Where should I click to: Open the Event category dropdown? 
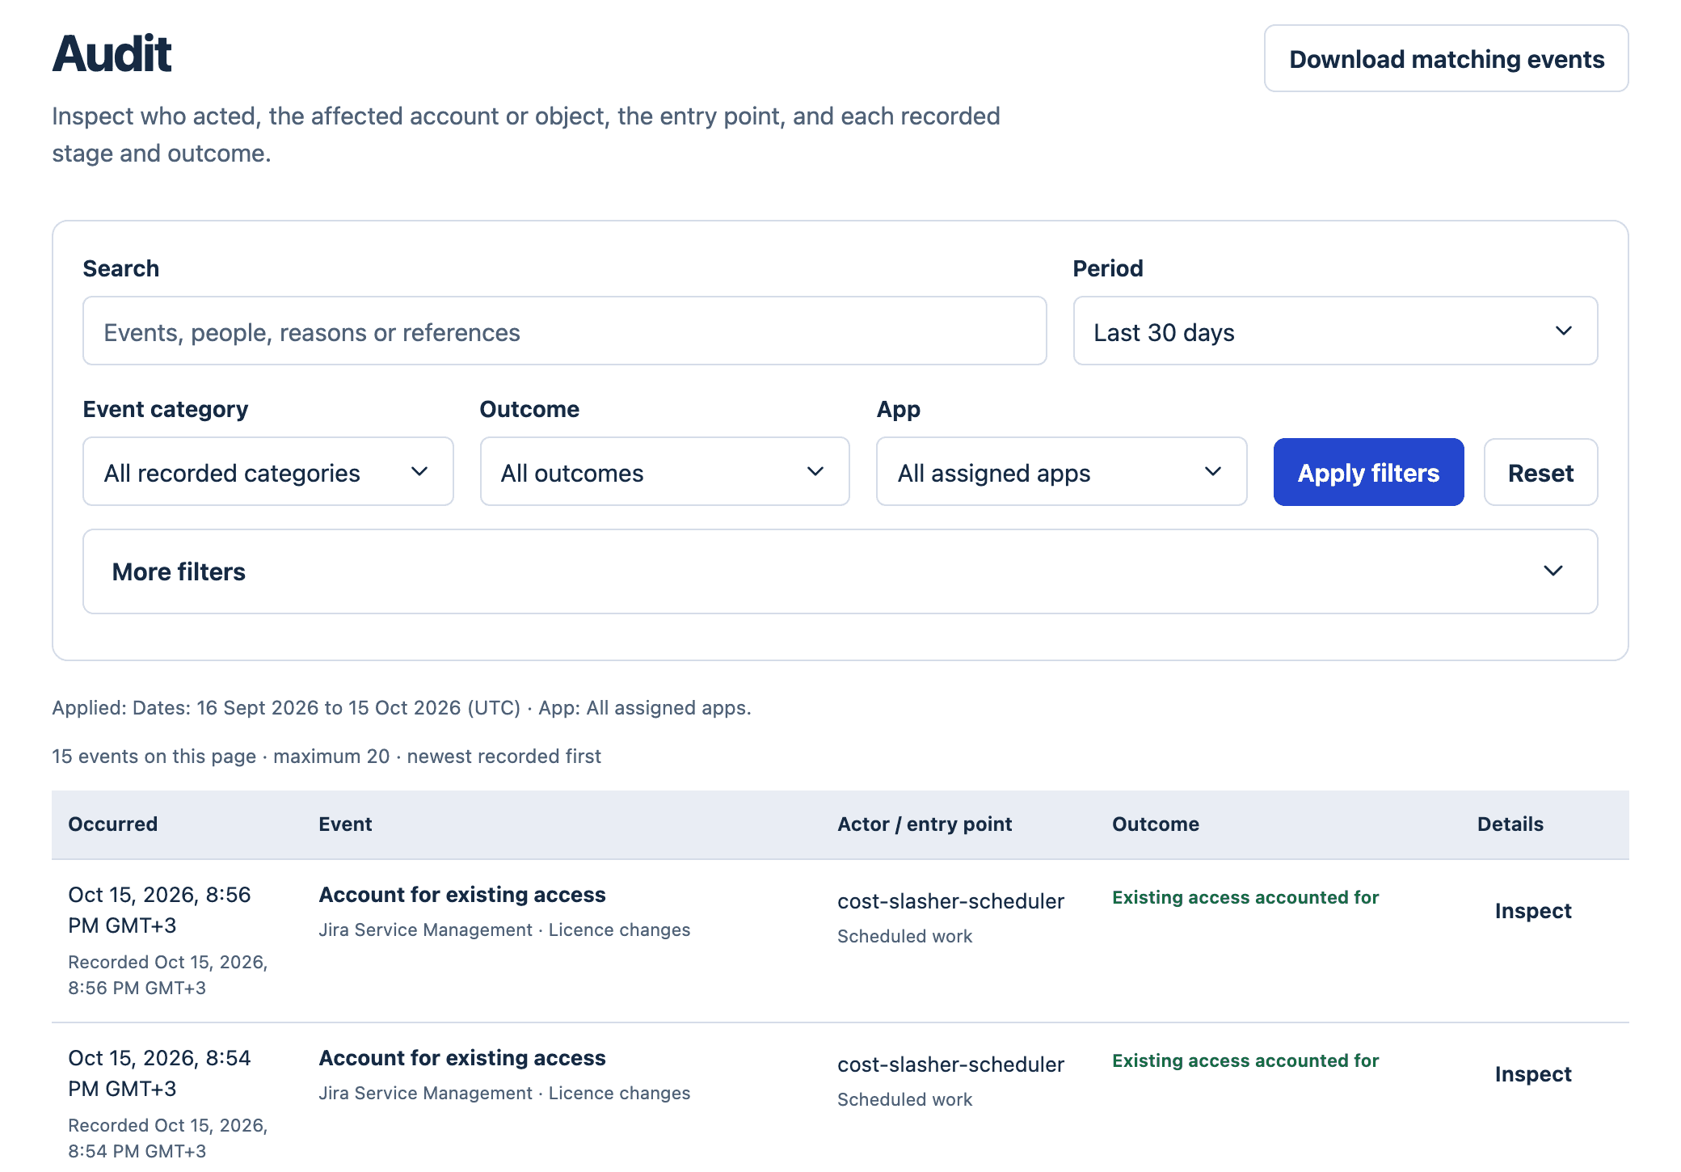tap(268, 472)
